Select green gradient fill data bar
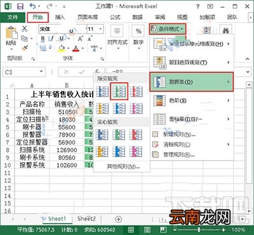 (119, 91)
